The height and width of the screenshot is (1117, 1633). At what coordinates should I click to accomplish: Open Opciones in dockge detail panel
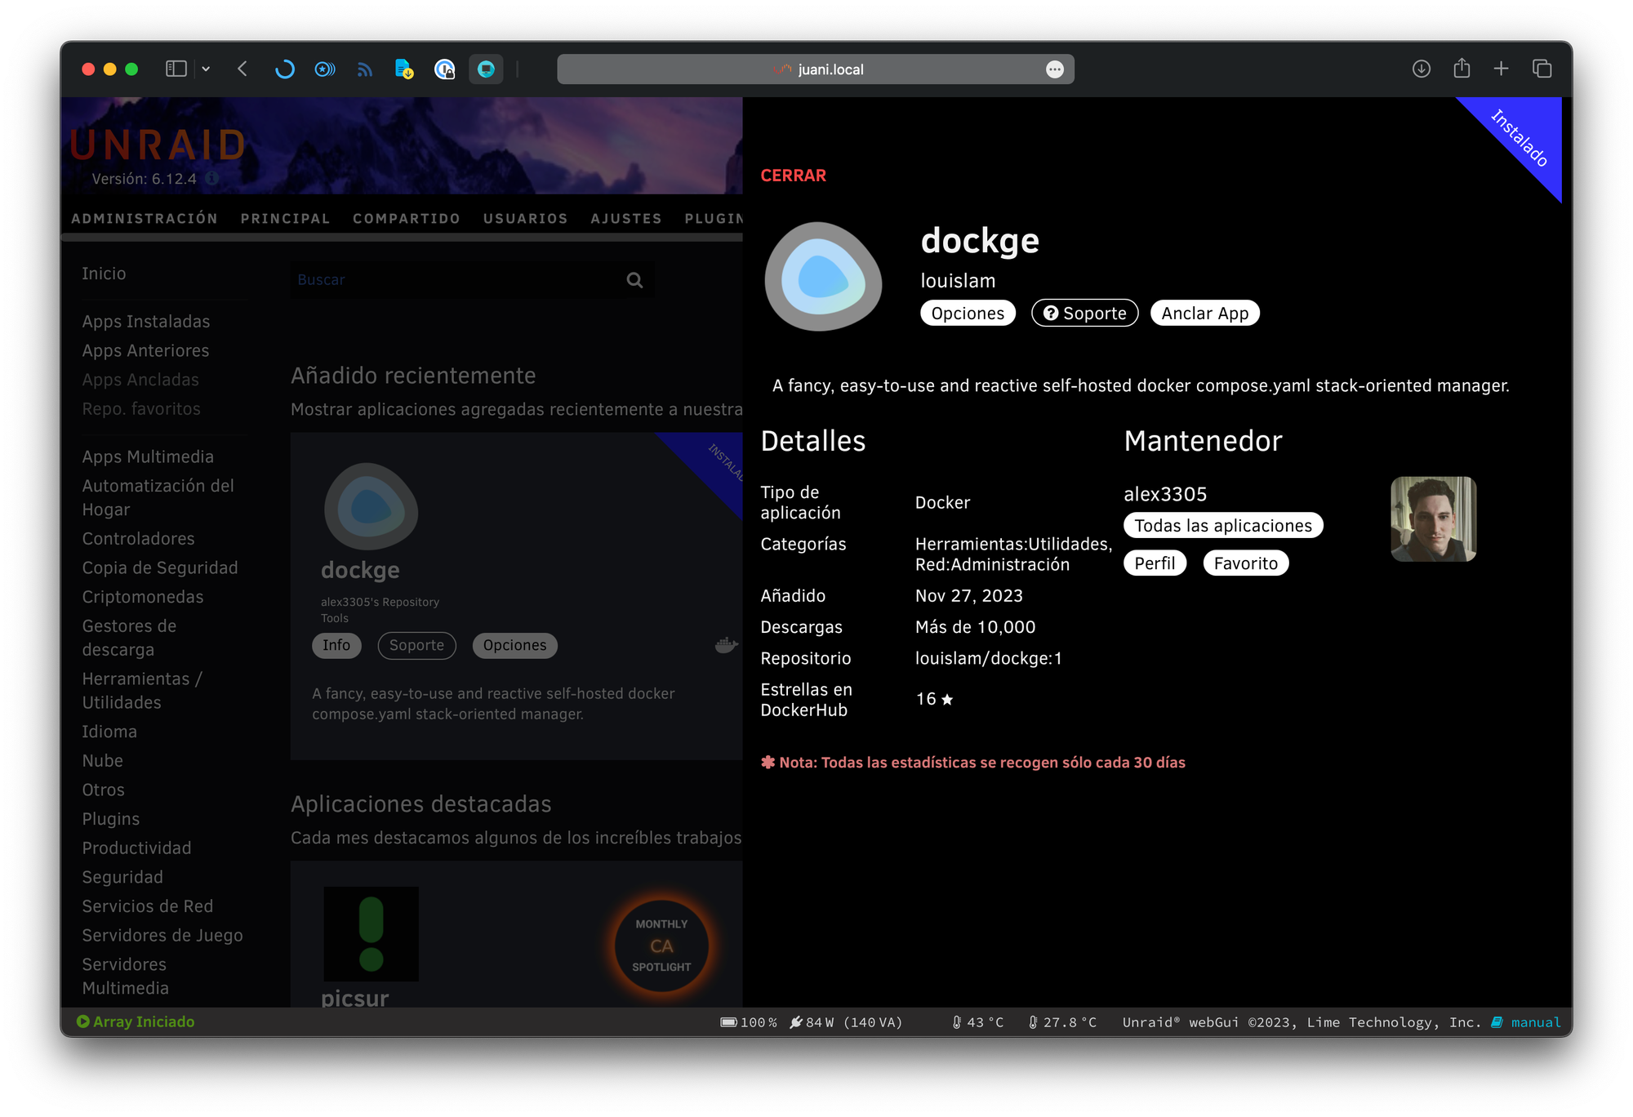[x=968, y=313]
